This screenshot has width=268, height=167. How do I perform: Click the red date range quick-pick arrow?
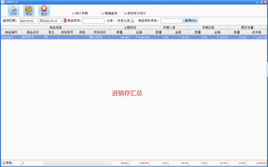[x=65, y=21]
